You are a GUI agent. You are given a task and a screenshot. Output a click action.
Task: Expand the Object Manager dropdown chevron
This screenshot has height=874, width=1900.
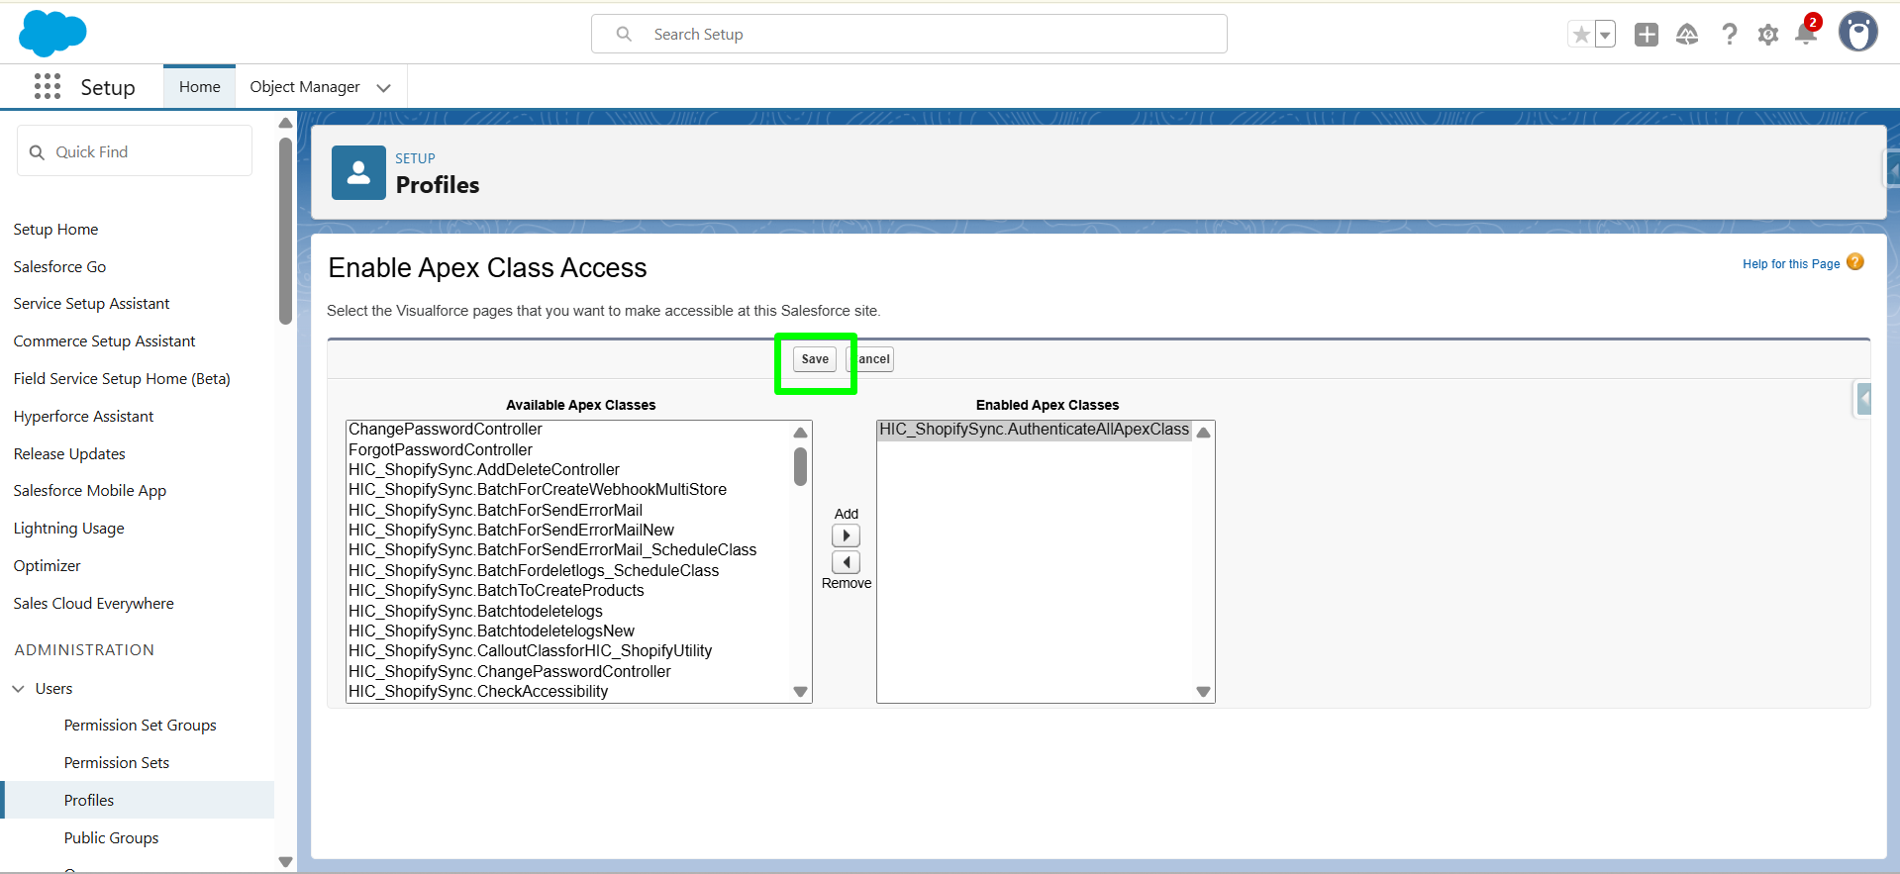click(384, 88)
